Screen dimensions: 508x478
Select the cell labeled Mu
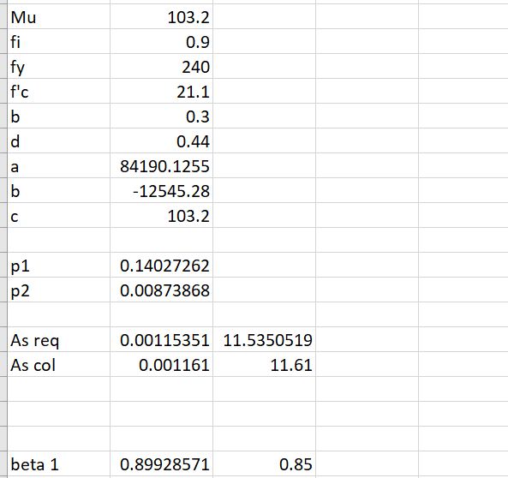pyautogui.click(x=58, y=16)
